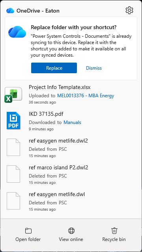Select IKD 37135.pdf file name
Viewport: 142px width, 252px height.
click(x=46, y=114)
